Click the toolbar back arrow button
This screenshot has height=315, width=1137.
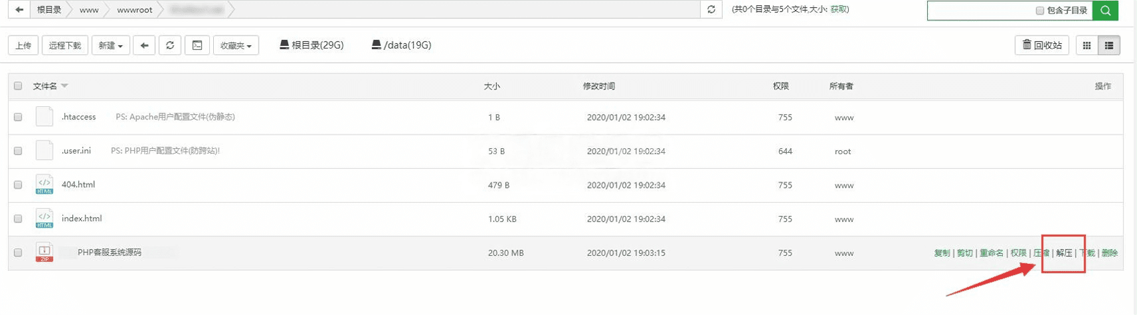tap(144, 45)
